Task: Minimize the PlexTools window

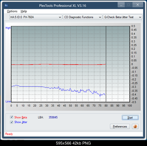Action: (x=121, y=5)
